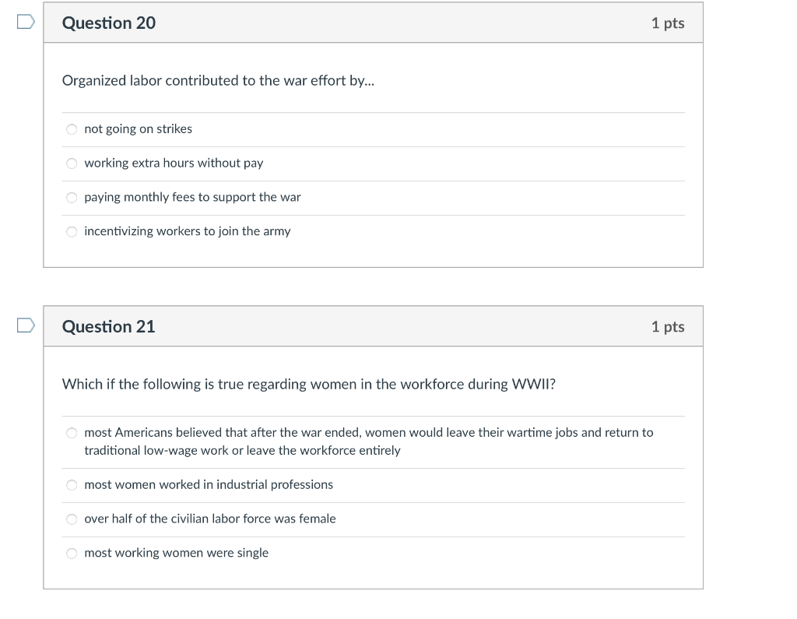
Task: Choose the 'most Americans believed' answer option
Action: click(72, 433)
